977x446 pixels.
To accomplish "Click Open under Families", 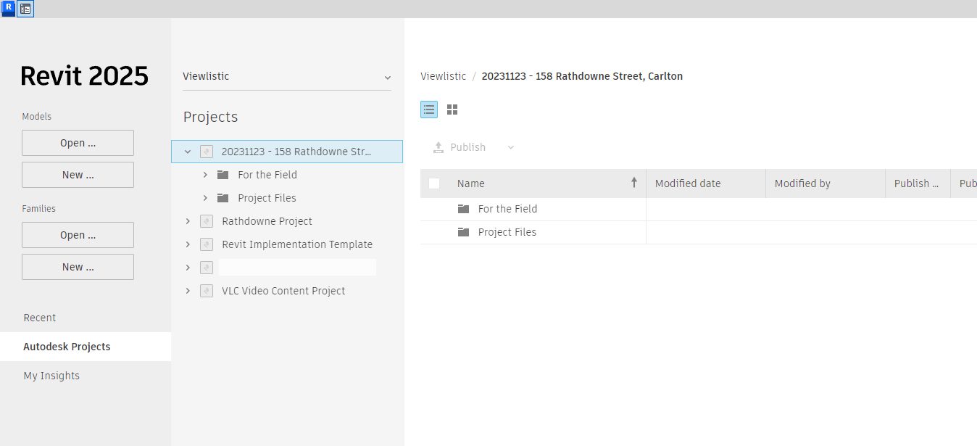I will click(x=78, y=235).
